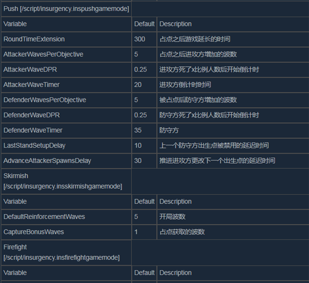Image resolution: width=309 pixels, height=283 pixels.
Task: Select the description "占点之后进攻方增加的波数"
Action: pyautogui.click(x=198, y=55)
